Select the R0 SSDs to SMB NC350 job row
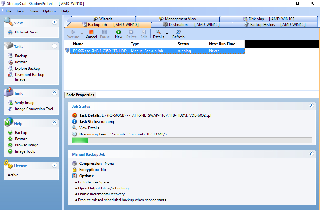This screenshot has width=320, height=210. (157, 51)
